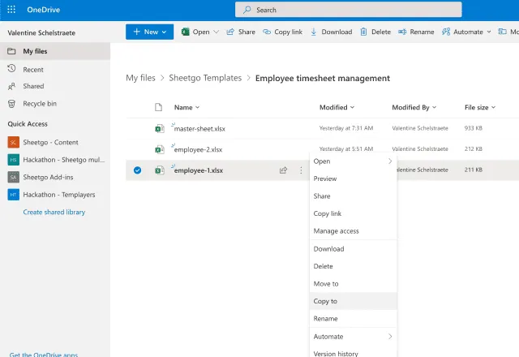Click three-dot actions on employee-1.xlsx row
The image size is (519, 357).
point(301,170)
